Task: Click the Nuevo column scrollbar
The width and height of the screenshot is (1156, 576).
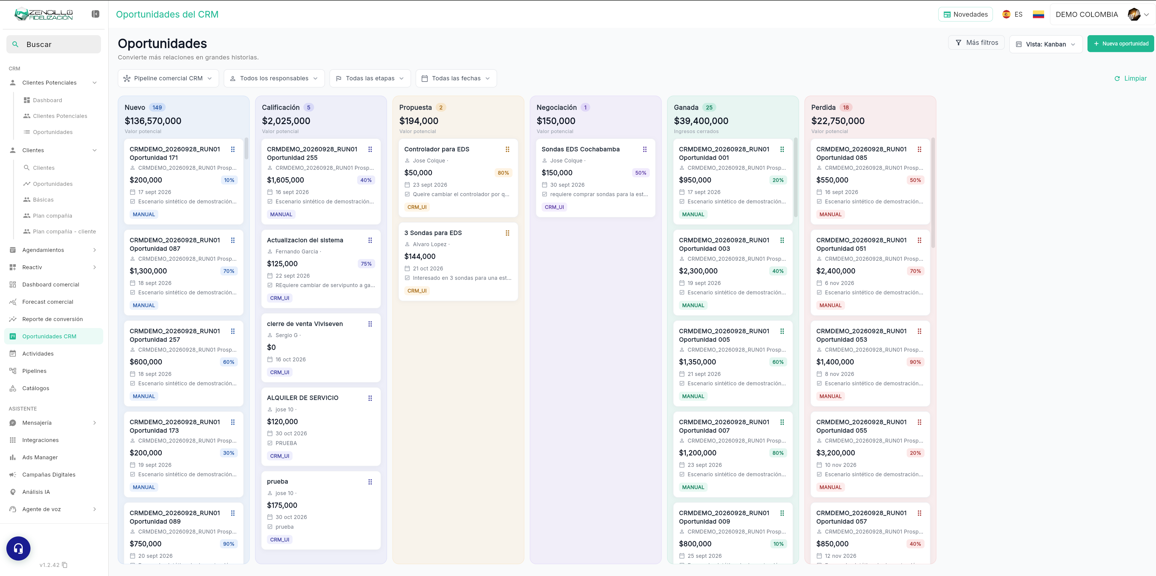Action: (246, 149)
